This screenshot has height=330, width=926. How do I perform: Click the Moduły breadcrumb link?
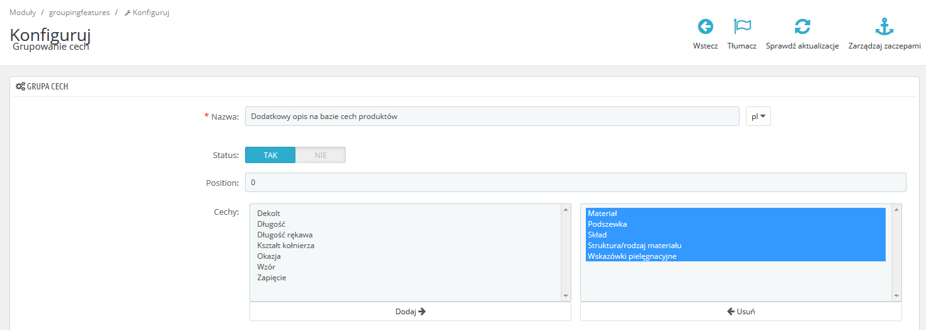[x=23, y=13]
